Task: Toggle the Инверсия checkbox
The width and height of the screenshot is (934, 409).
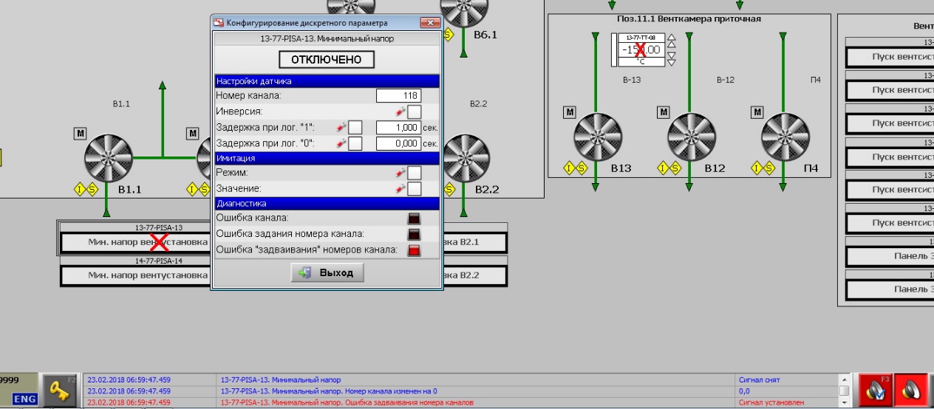Action: (x=415, y=111)
